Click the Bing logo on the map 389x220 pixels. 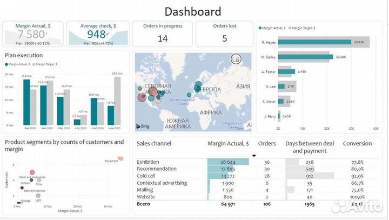tap(142, 126)
